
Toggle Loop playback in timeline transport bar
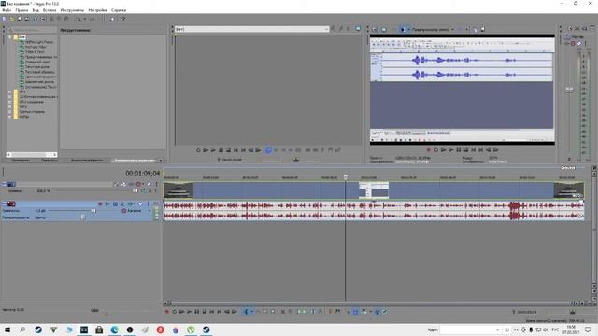click(175, 312)
